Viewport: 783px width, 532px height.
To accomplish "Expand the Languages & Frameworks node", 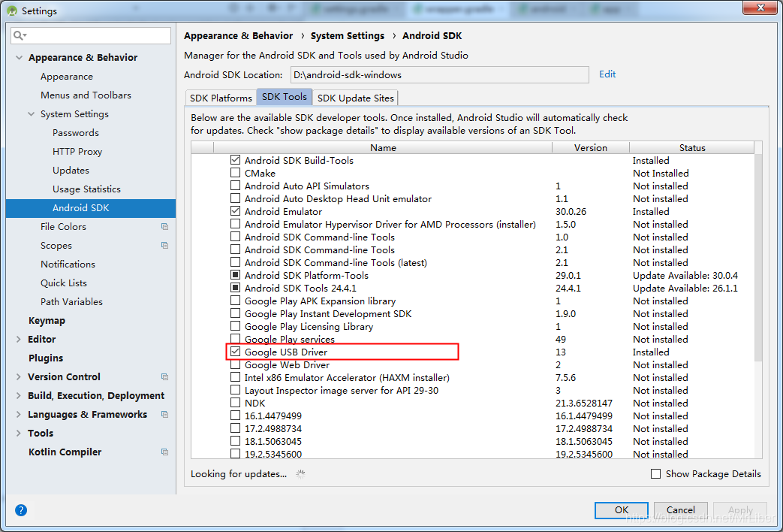I will tap(19, 415).
